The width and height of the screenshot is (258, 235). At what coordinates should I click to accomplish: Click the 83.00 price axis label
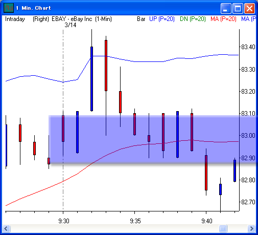248,136
